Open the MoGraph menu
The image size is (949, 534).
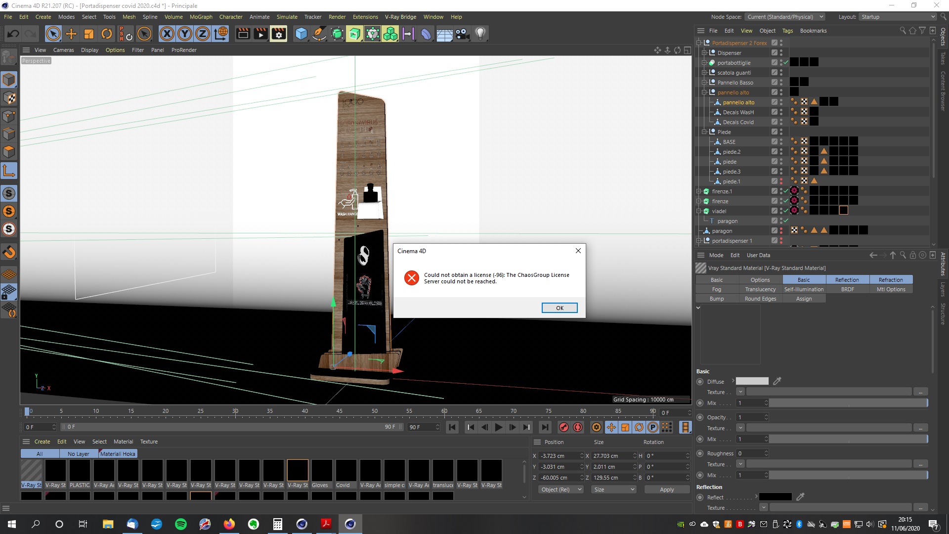[201, 17]
